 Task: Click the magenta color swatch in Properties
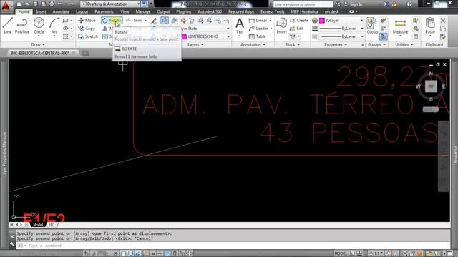tap(322, 21)
